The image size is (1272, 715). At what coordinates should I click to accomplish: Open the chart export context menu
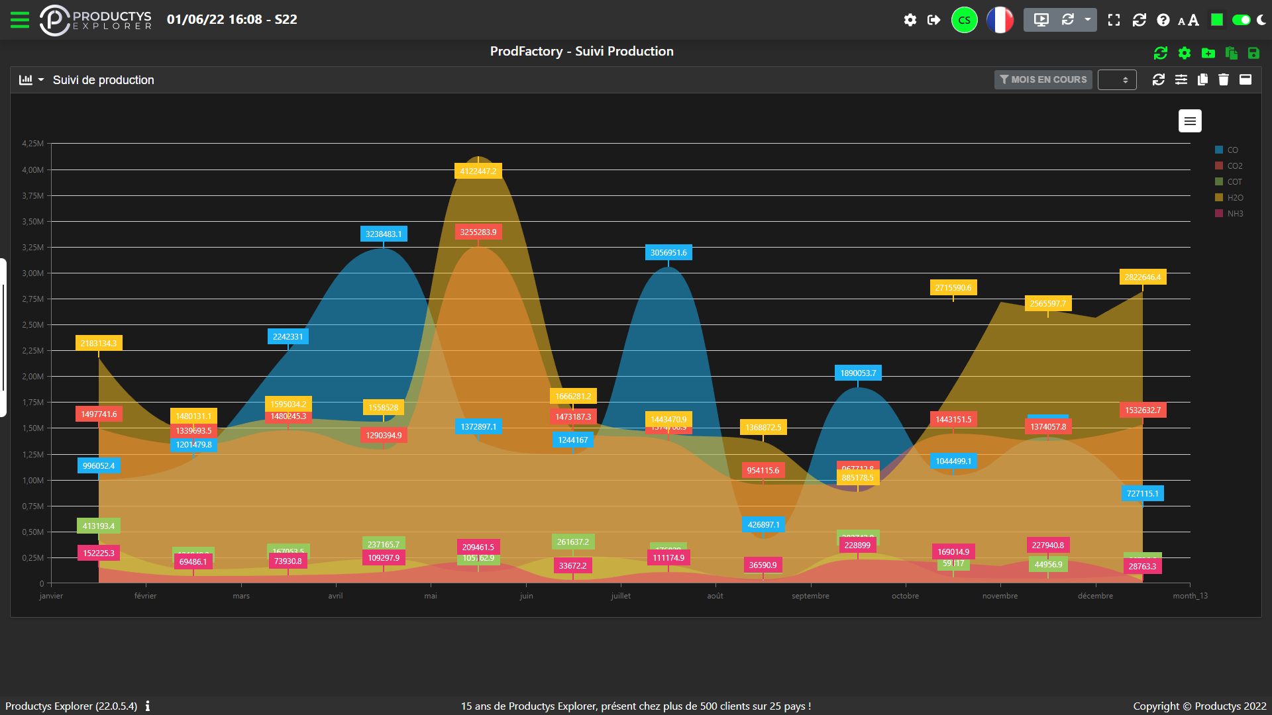click(x=1190, y=121)
